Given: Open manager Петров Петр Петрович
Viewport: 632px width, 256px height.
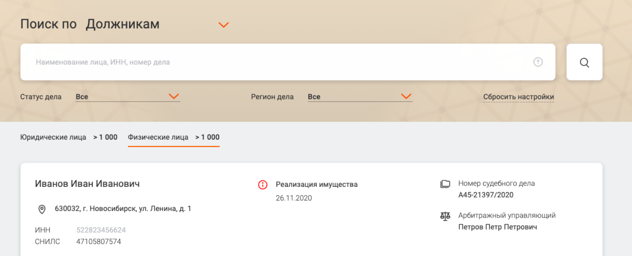Looking at the screenshot, I should (x=497, y=227).
